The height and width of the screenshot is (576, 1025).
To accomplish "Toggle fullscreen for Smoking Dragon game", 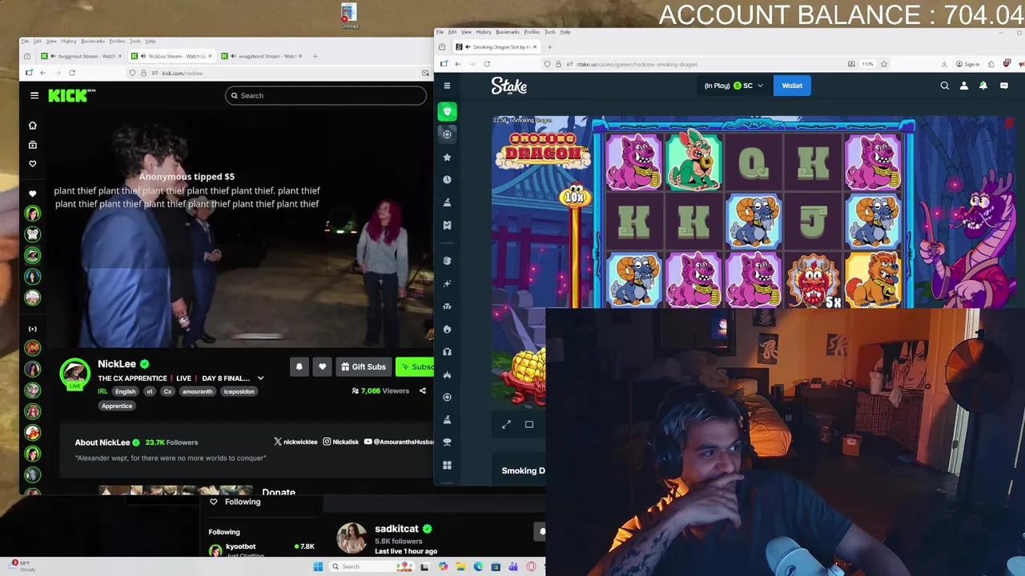I will click(x=506, y=425).
